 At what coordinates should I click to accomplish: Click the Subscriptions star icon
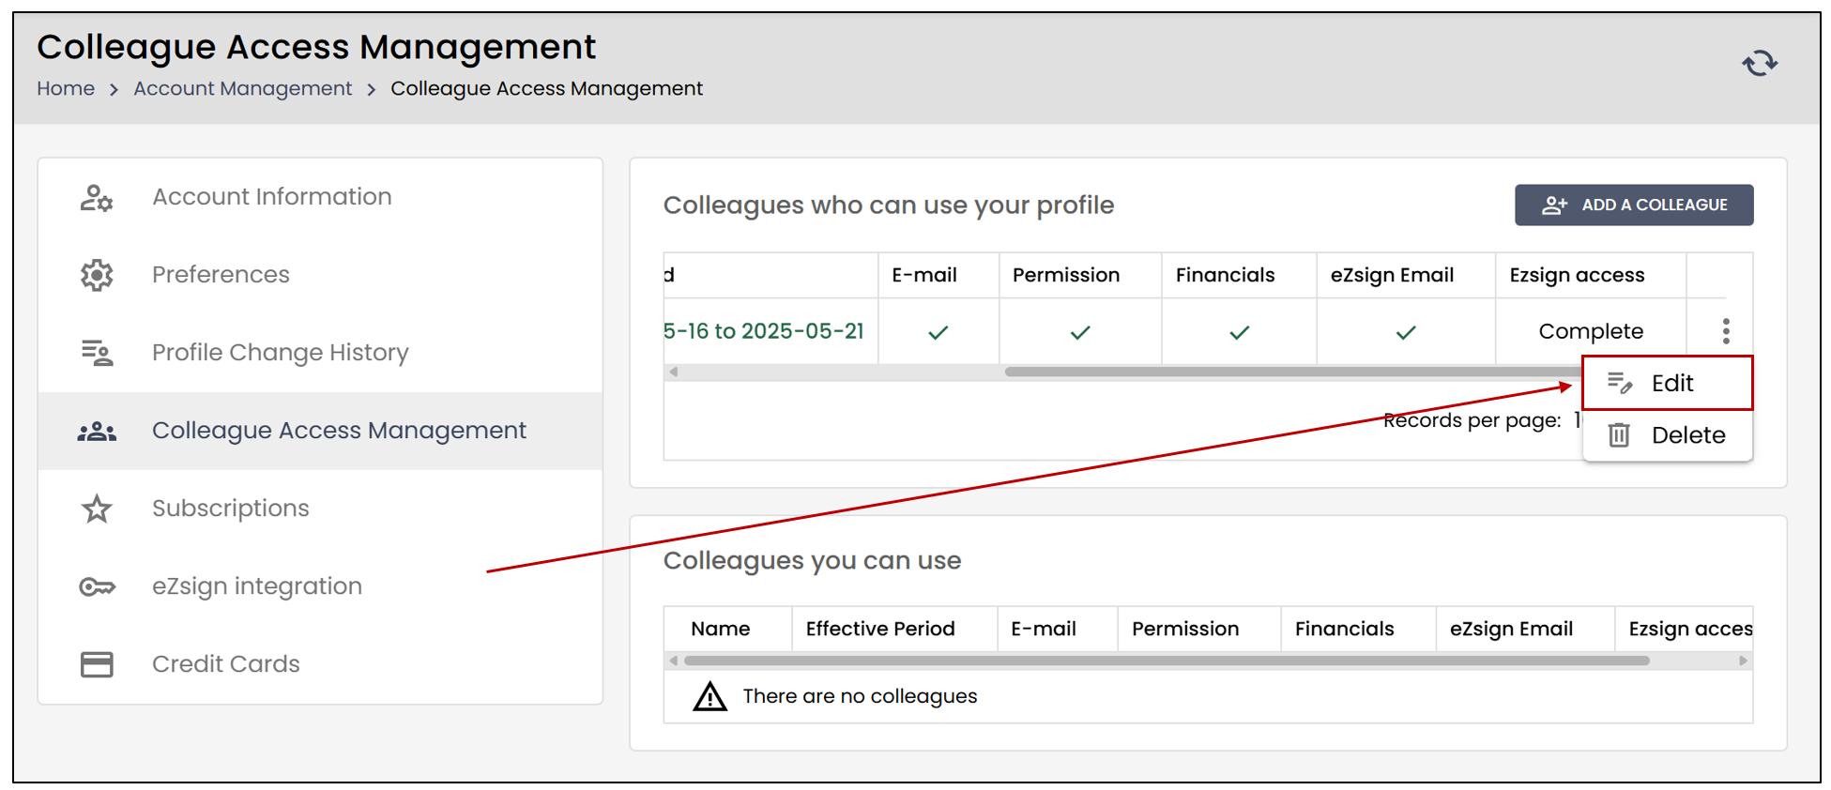point(97,509)
